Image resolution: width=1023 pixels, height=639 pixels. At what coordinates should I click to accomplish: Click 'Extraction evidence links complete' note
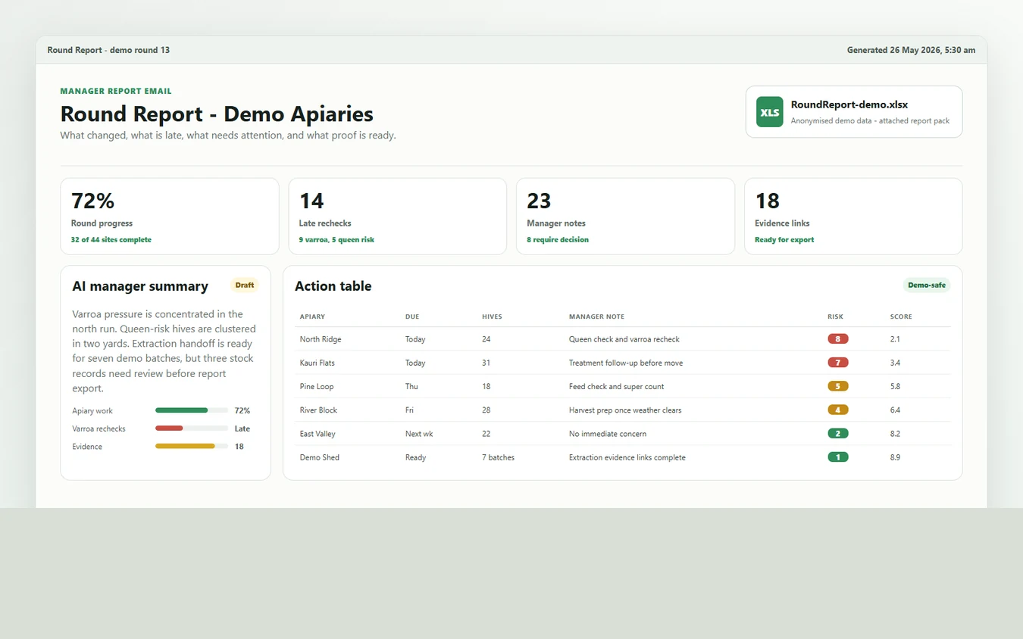[627, 457]
